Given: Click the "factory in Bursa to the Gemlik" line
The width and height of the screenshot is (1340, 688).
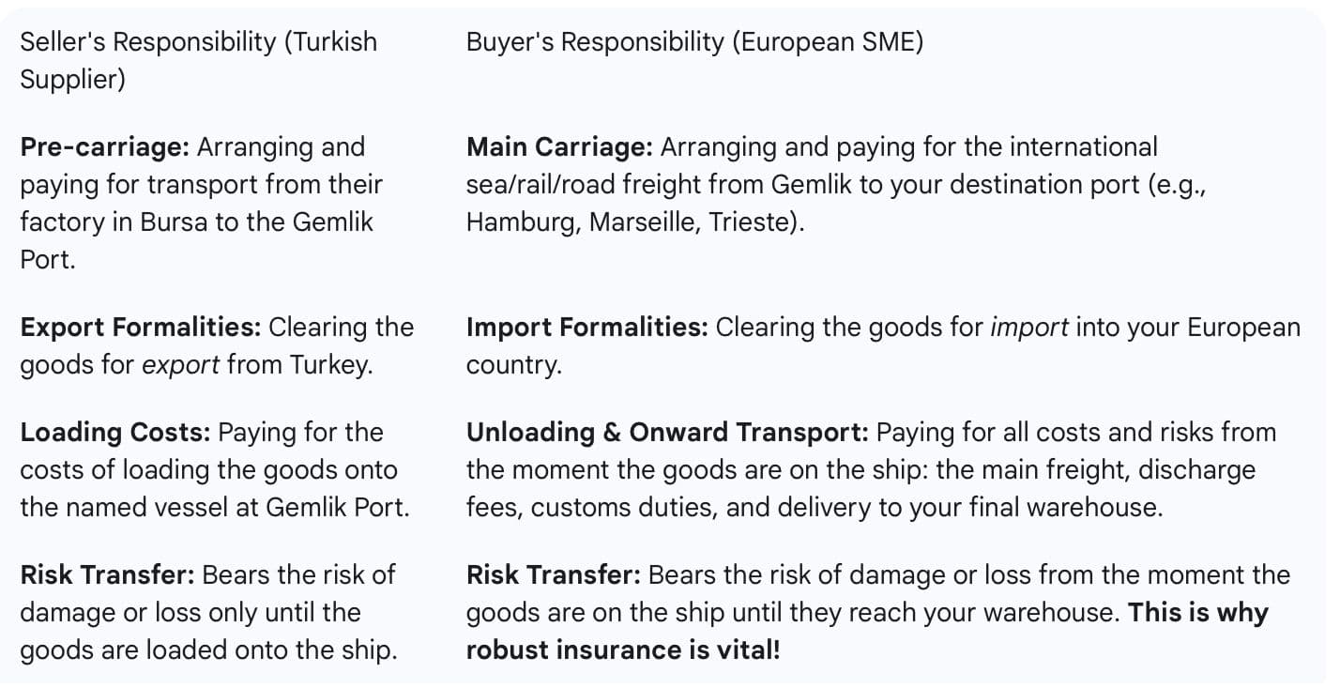Looking at the screenshot, I should click(x=196, y=222).
